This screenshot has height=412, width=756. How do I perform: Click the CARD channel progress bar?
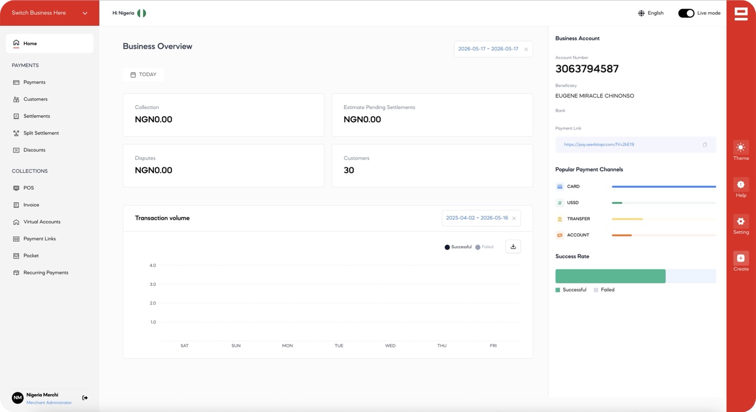coord(664,187)
